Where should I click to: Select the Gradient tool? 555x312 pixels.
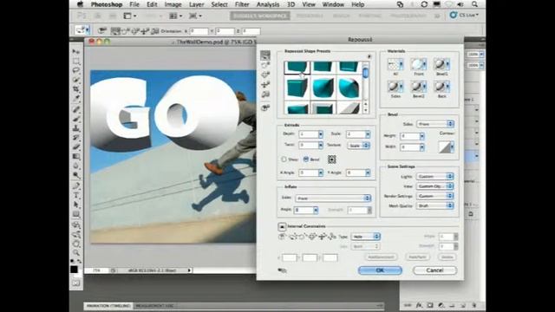point(76,156)
